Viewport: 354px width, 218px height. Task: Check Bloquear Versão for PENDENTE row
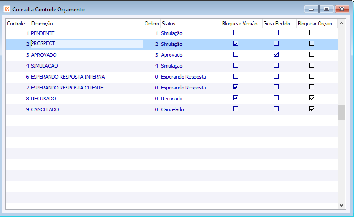pyautogui.click(x=235, y=33)
